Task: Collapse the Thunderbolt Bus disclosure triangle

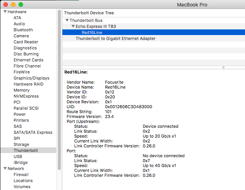Action: click(67, 20)
